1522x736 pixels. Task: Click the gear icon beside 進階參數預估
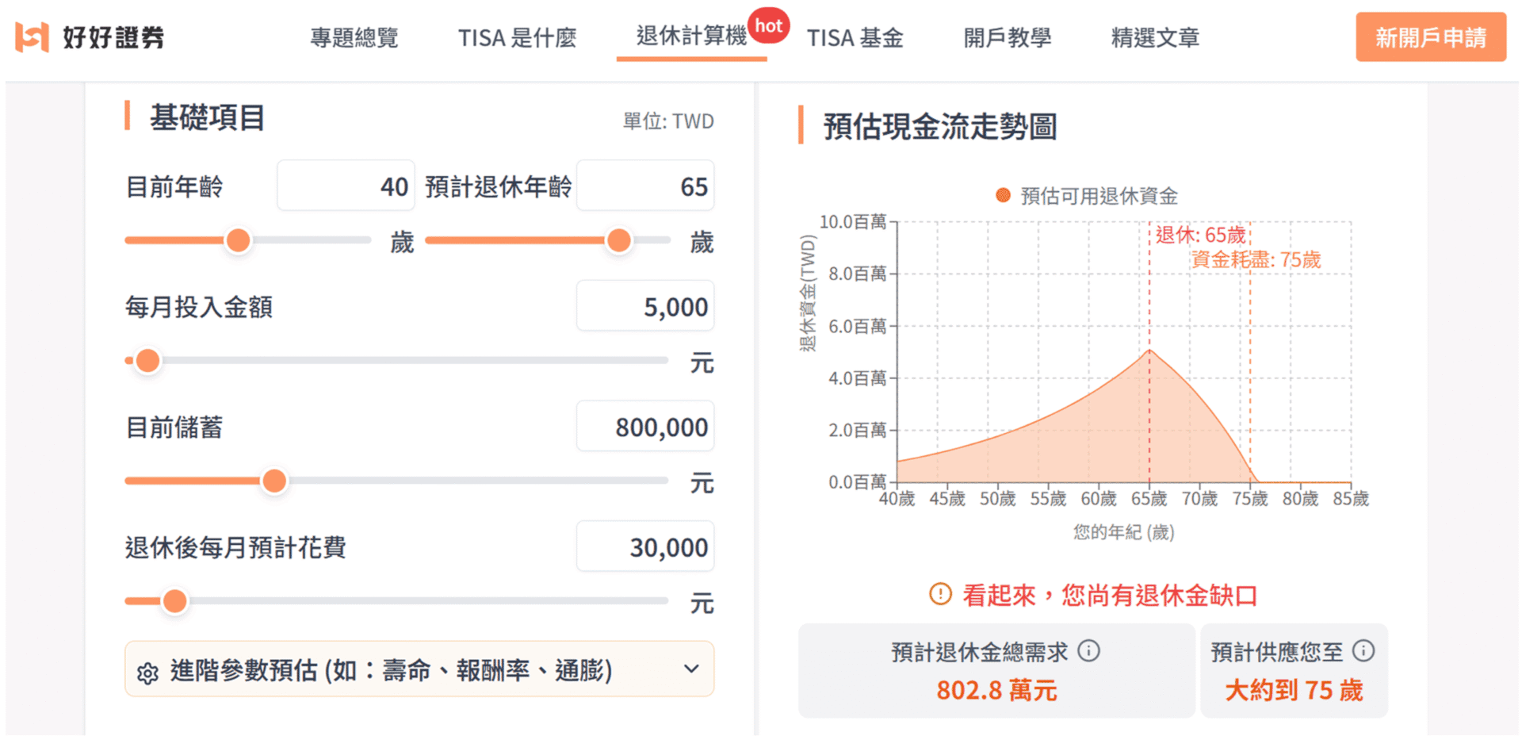point(149,670)
